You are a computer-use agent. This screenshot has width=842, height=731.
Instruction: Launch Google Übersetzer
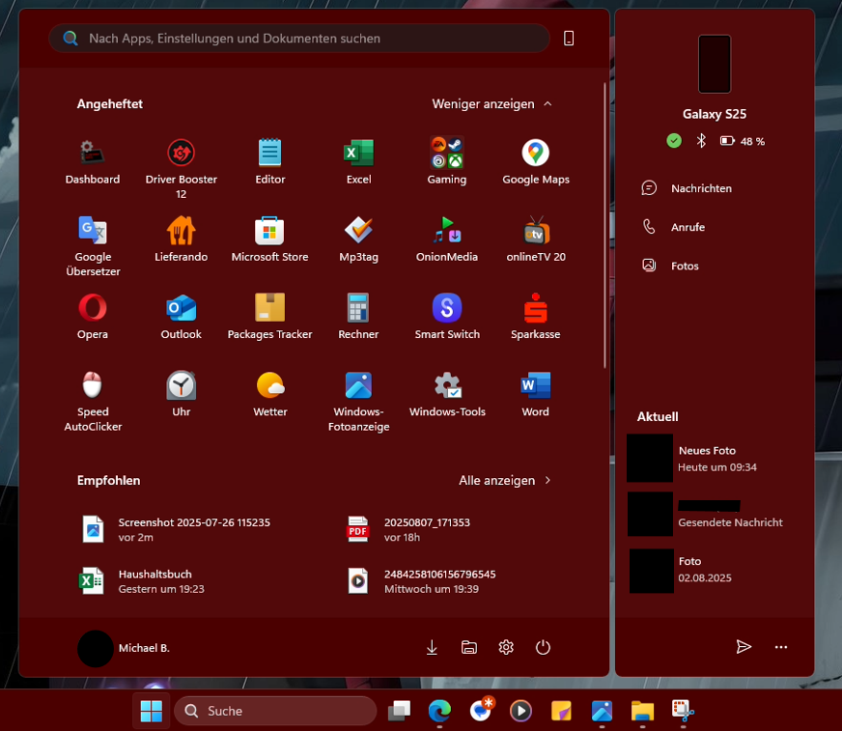tap(93, 246)
